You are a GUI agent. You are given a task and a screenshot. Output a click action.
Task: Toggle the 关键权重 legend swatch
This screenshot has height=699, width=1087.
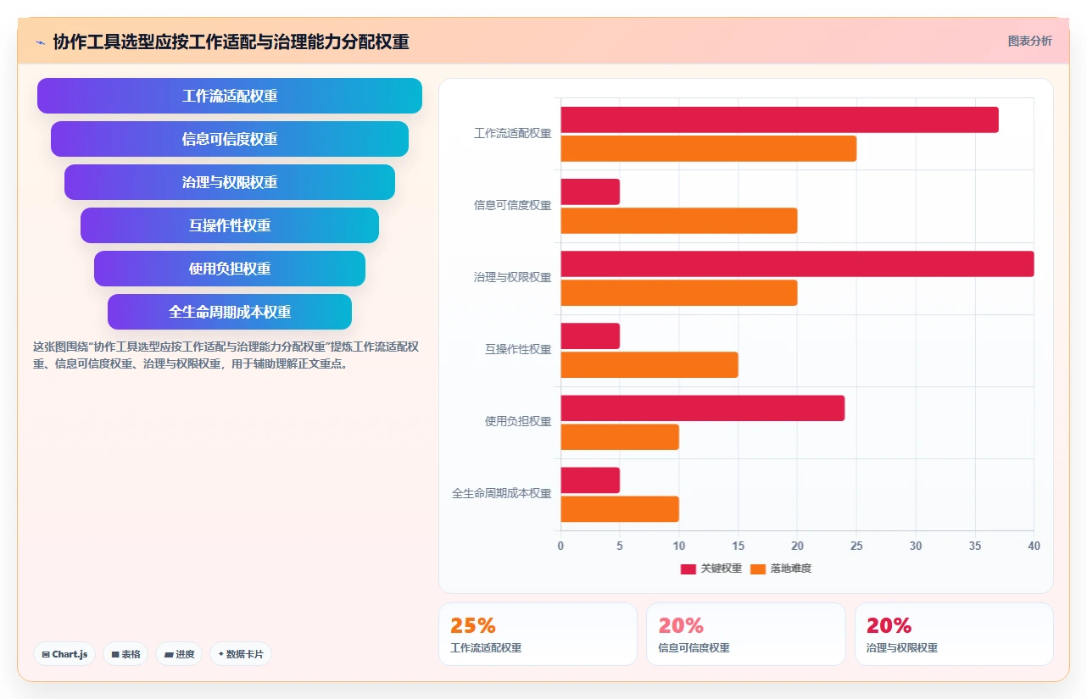688,569
